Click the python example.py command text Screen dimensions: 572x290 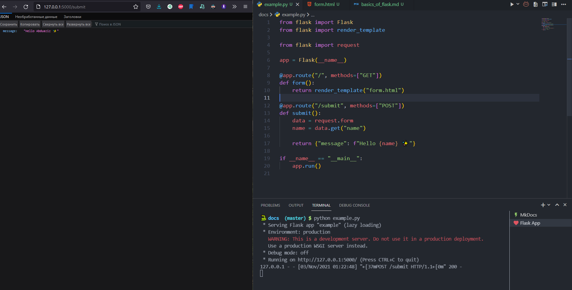337,218
